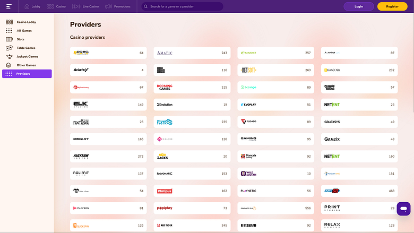Screen dimensions: 414x233
Task: Open Other Games stack icon
Action: [x=8, y=65]
